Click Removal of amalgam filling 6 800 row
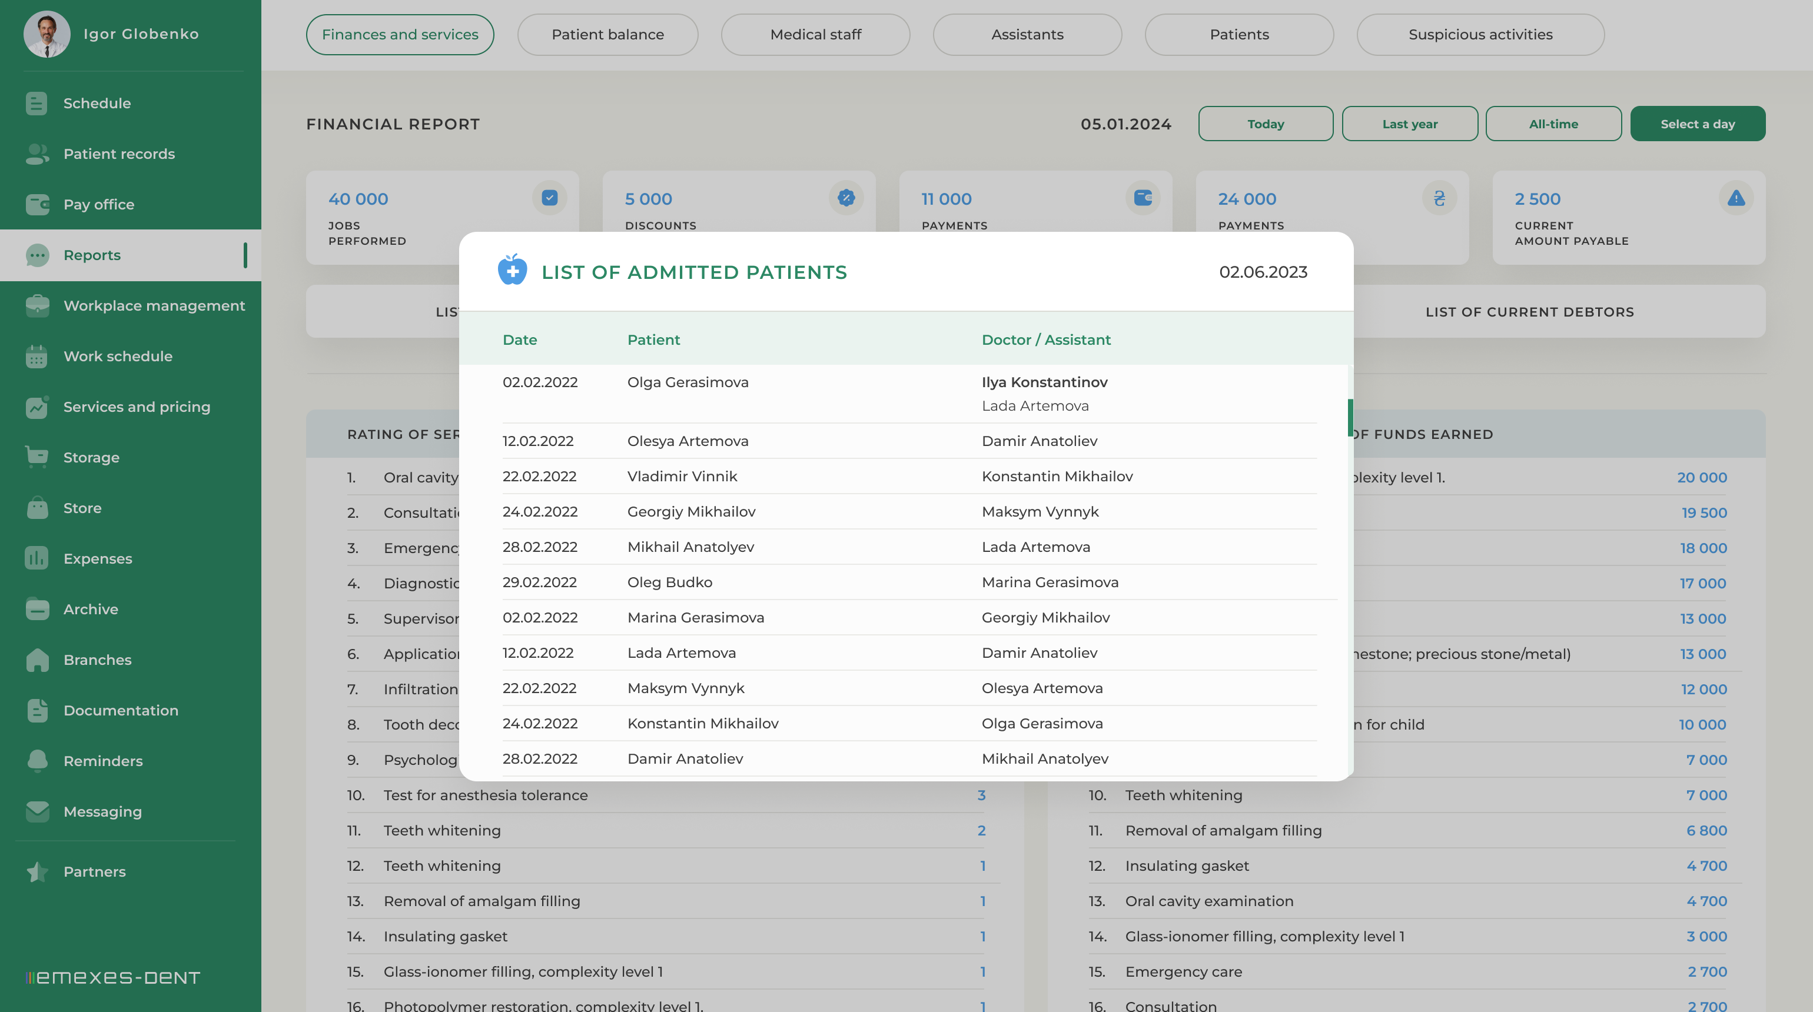The image size is (1813, 1012). [x=1407, y=831]
